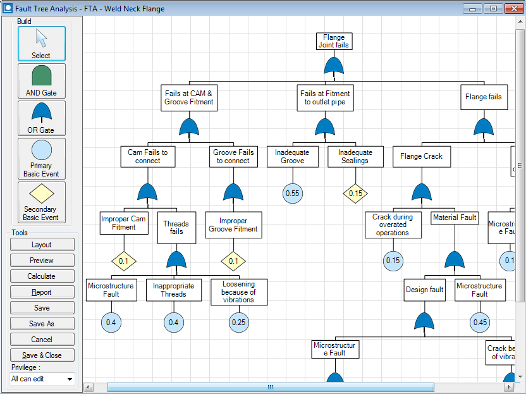
Task: Click the 0.45 primary event circle
Action: (x=480, y=323)
